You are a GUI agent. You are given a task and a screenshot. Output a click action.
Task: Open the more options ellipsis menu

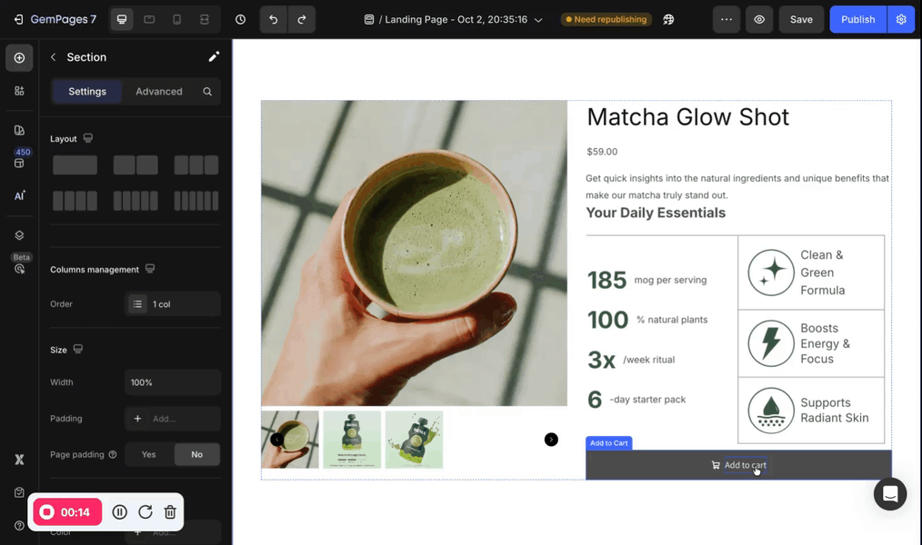pyautogui.click(x=726, y=19)
